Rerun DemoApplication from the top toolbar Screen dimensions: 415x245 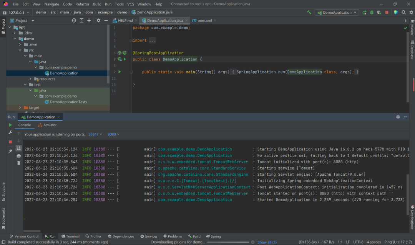(364, 12)
